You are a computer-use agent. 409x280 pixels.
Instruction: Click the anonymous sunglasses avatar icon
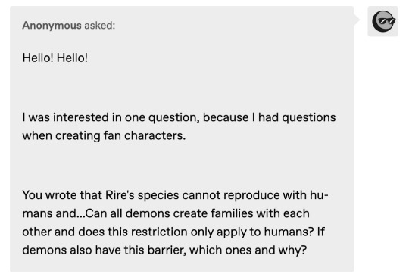click(383, 21)
